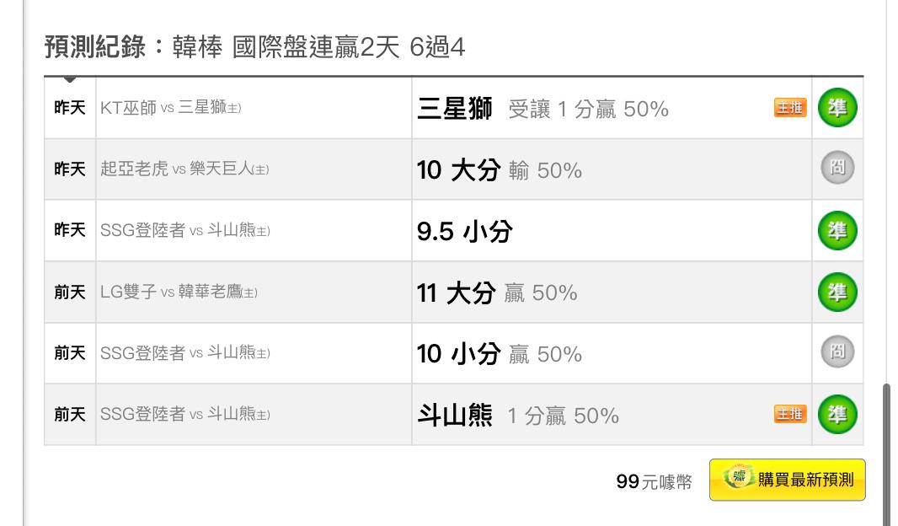
Task: Click orange 主推 tag on 三星獅 row
Action: 790,108
